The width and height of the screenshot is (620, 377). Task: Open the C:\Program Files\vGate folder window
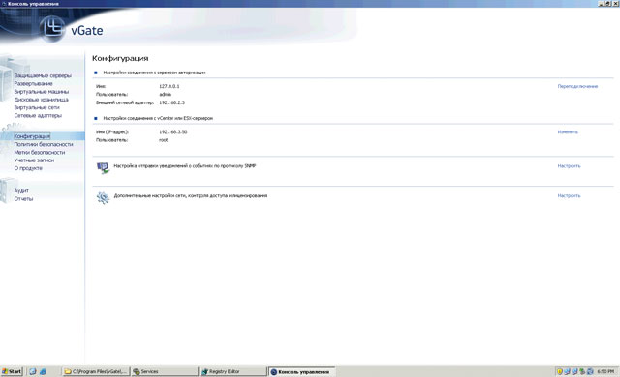(x=96, y=371)
